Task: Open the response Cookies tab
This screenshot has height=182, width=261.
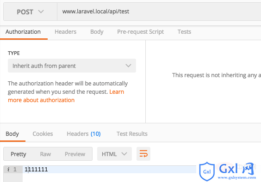Action: click(43, 134)
